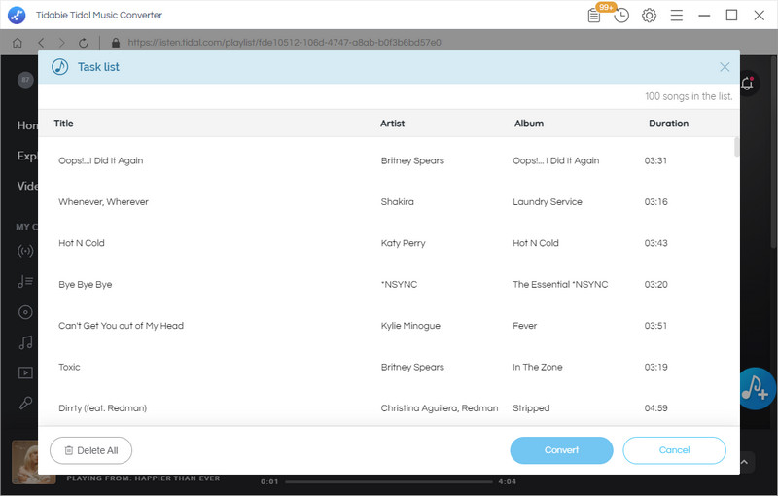Image resolution: width=778 pixels, height=496 pixels.
Task: Open tracks music note sidebar icon
Action: 25,342
